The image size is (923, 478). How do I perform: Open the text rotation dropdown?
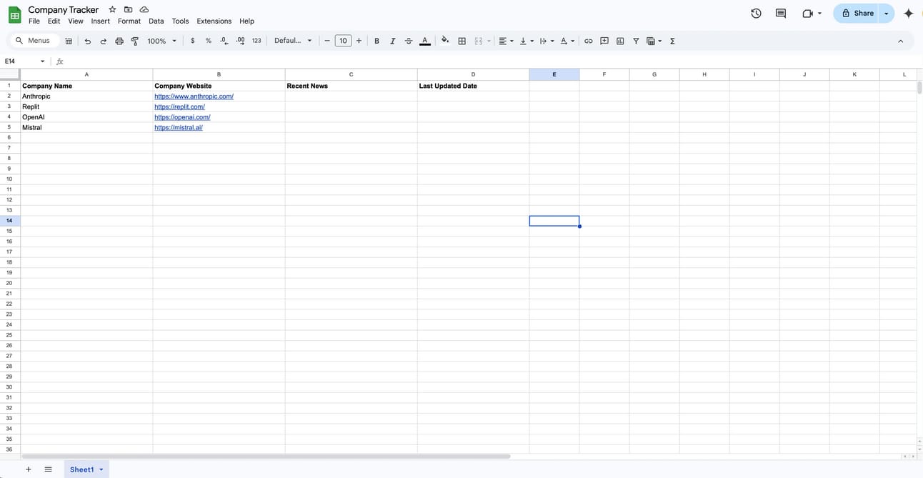[x=567, y=41]
